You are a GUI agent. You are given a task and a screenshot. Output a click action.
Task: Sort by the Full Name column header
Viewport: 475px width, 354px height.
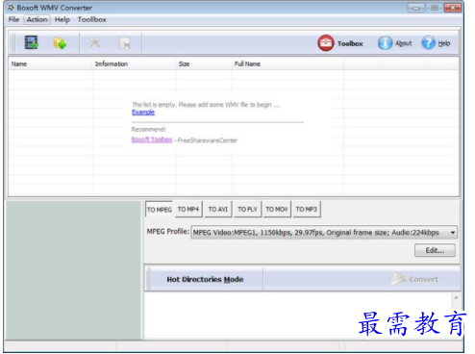click(x=287, y=63)
